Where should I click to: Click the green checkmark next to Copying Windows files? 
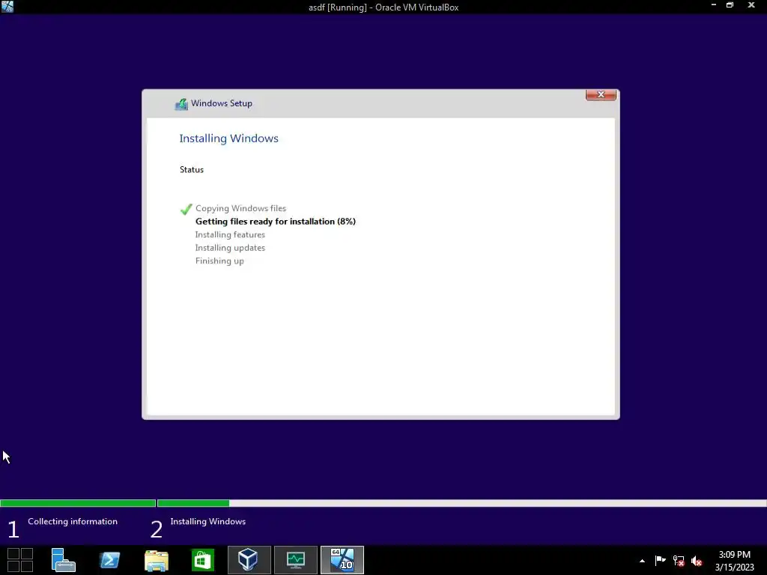(x=186, y=210)
